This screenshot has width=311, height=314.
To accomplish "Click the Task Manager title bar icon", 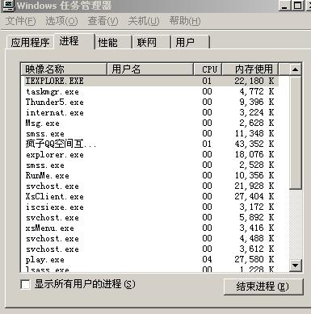I will pos(8,6).
